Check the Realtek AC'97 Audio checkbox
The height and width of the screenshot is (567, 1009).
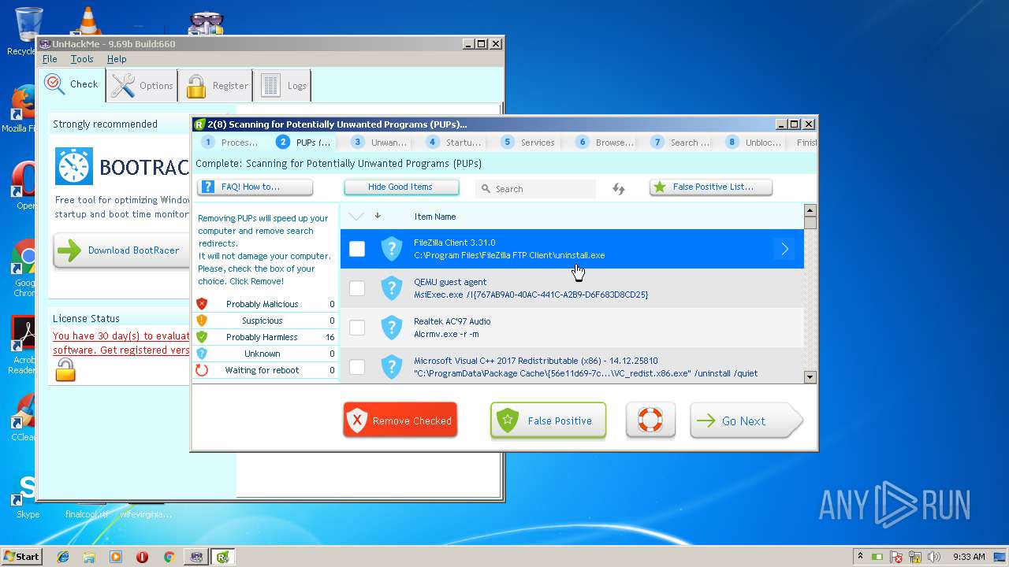[x=357, y=328]
